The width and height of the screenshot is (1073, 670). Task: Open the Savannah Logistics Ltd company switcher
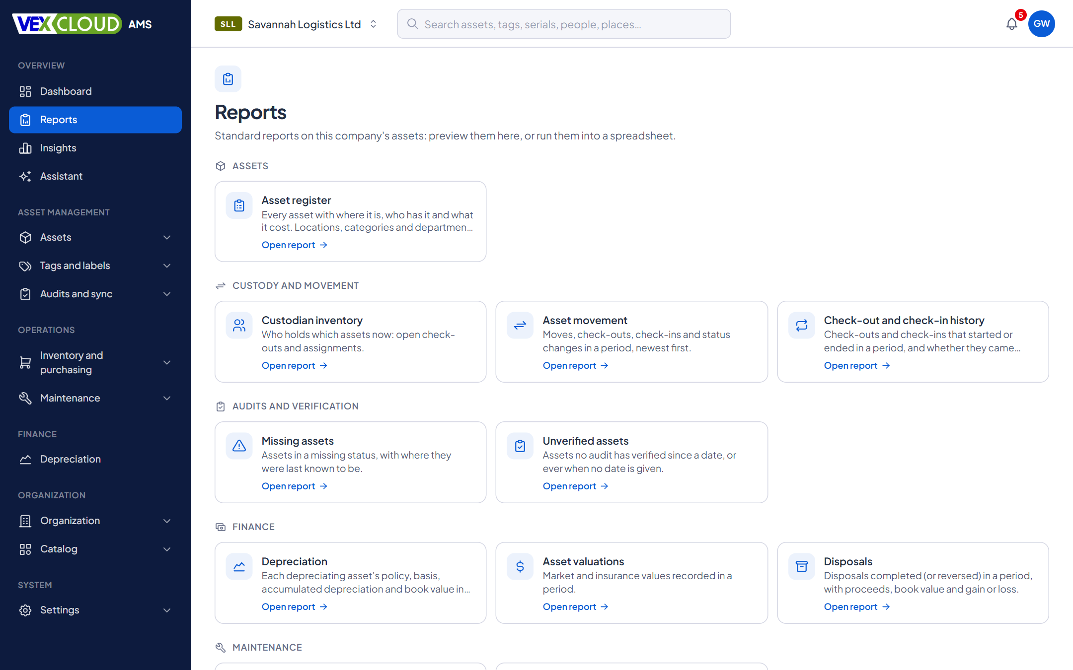click(297, 24)
